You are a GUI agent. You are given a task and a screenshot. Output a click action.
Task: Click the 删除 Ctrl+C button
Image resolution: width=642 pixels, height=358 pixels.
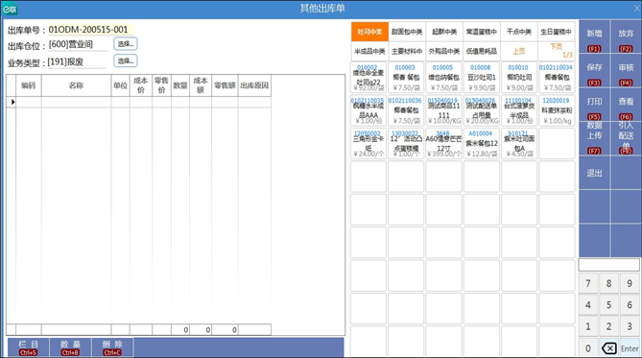tap(112, 347)
